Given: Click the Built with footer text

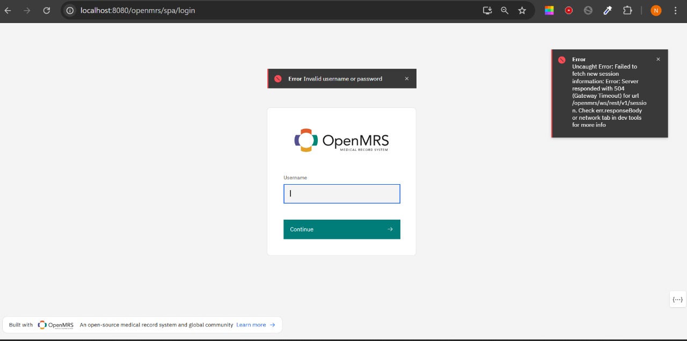Looking at the screenshot, I should tap(21, 325).
